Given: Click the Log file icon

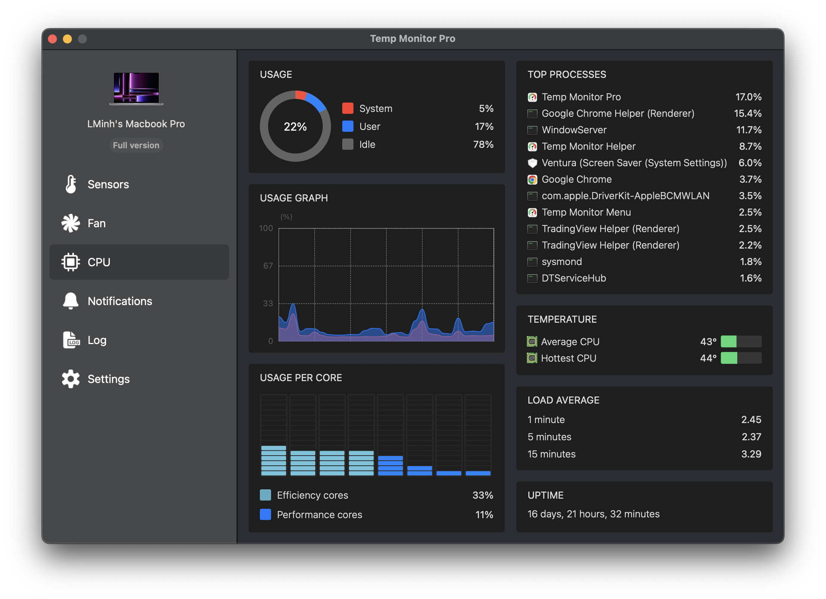Looking at the screenshot, I should tap(71, 340).
